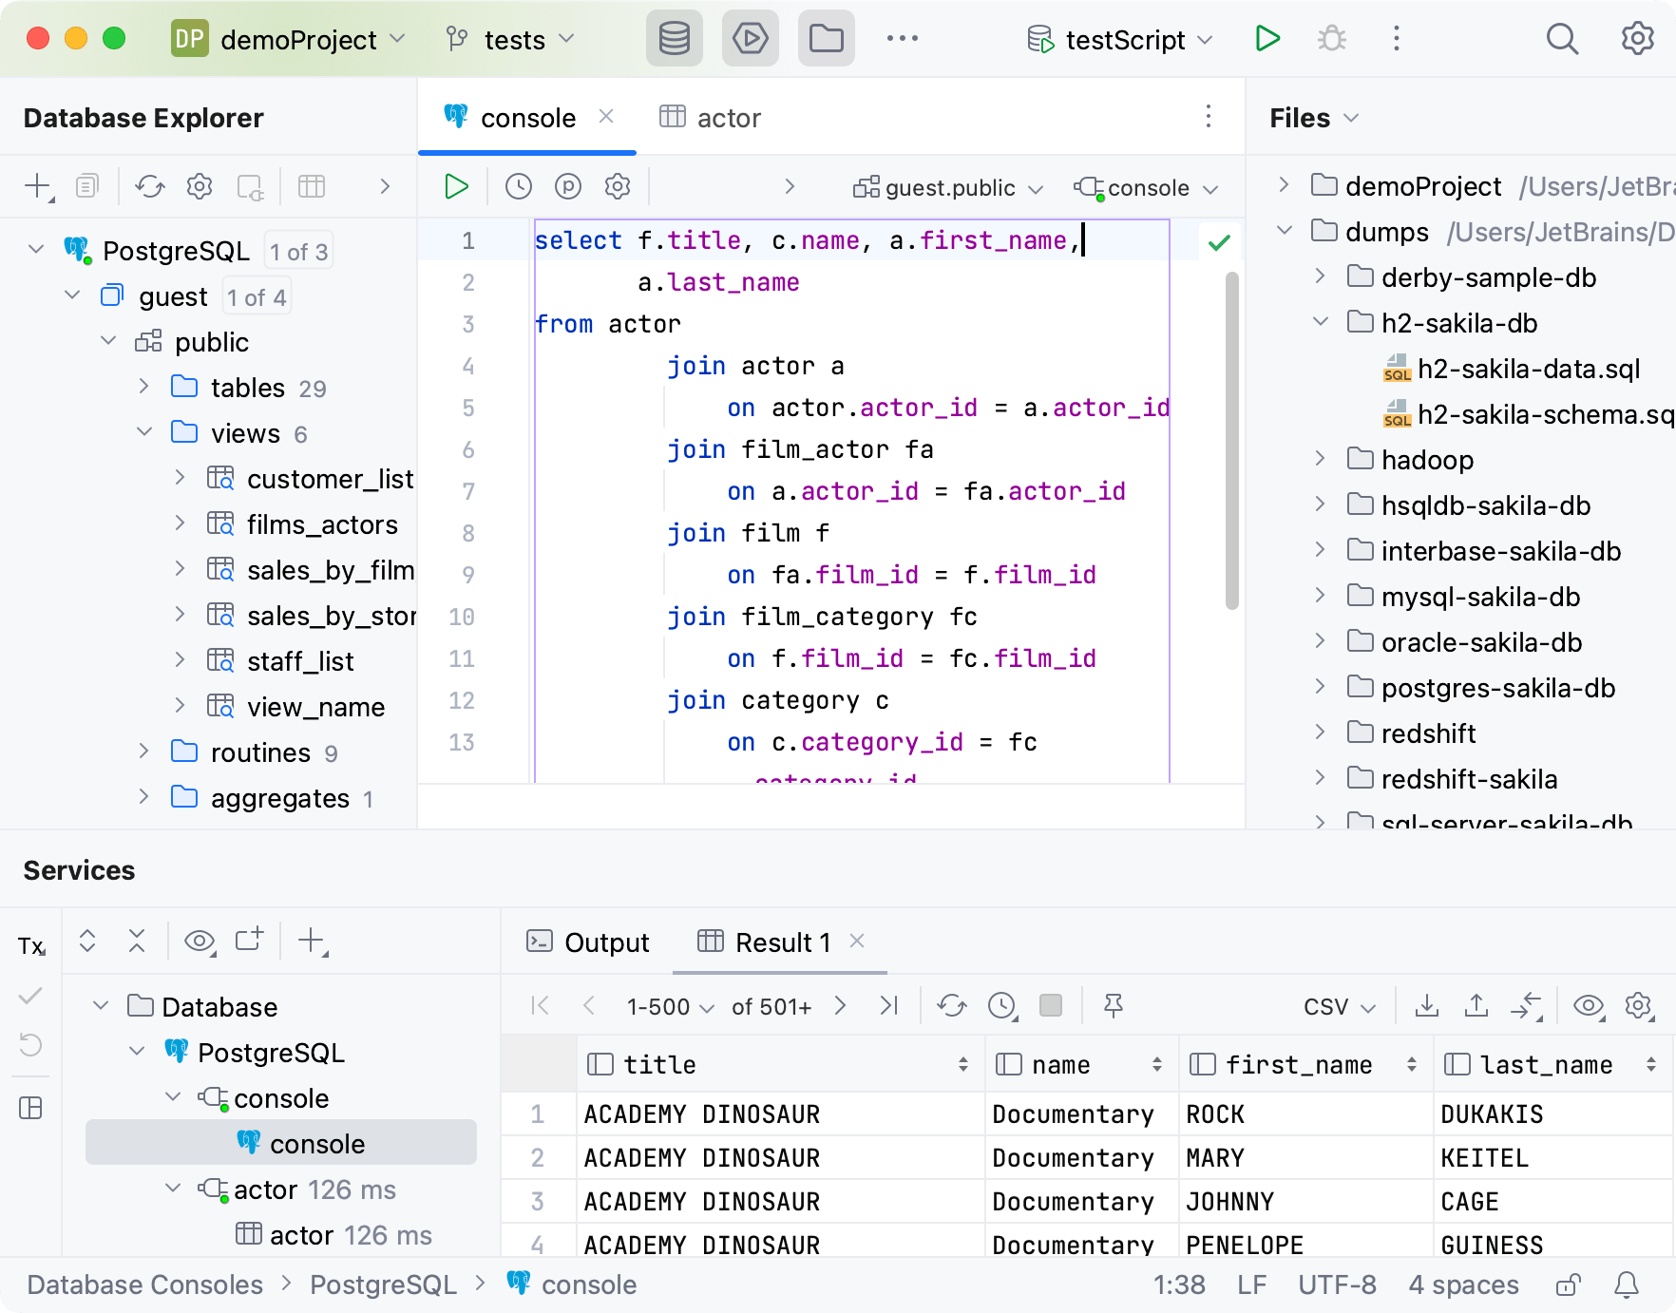Open h2-sakila-data.sql file
This screenshot has width=1676, height=1313.
(x=1512, y=369)
